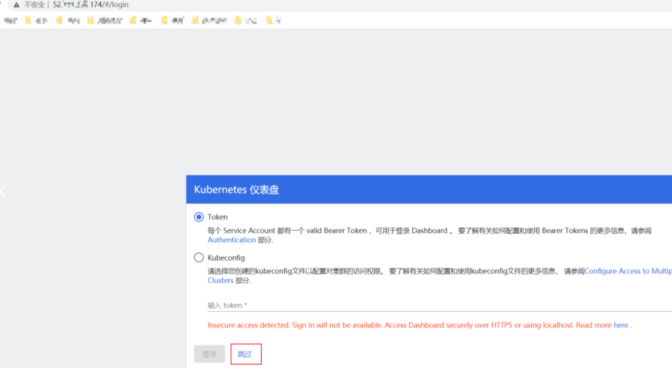The image size is (672, 368).
Task: Click the address bar URL ending in /#/login
Action: (x=91, y=5)
